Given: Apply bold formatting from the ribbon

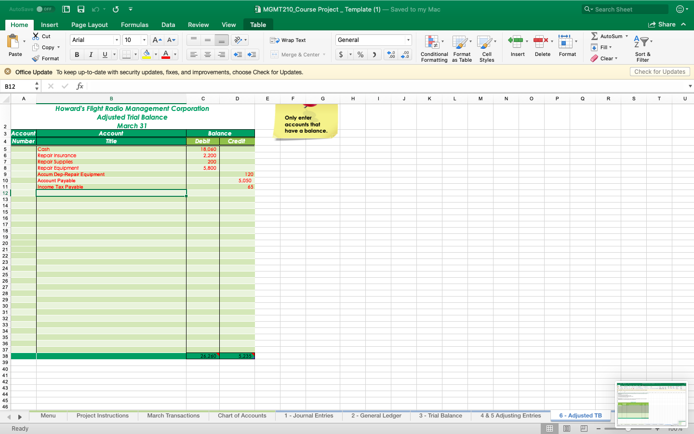Looking at the screenshot, I should (76, 54).
